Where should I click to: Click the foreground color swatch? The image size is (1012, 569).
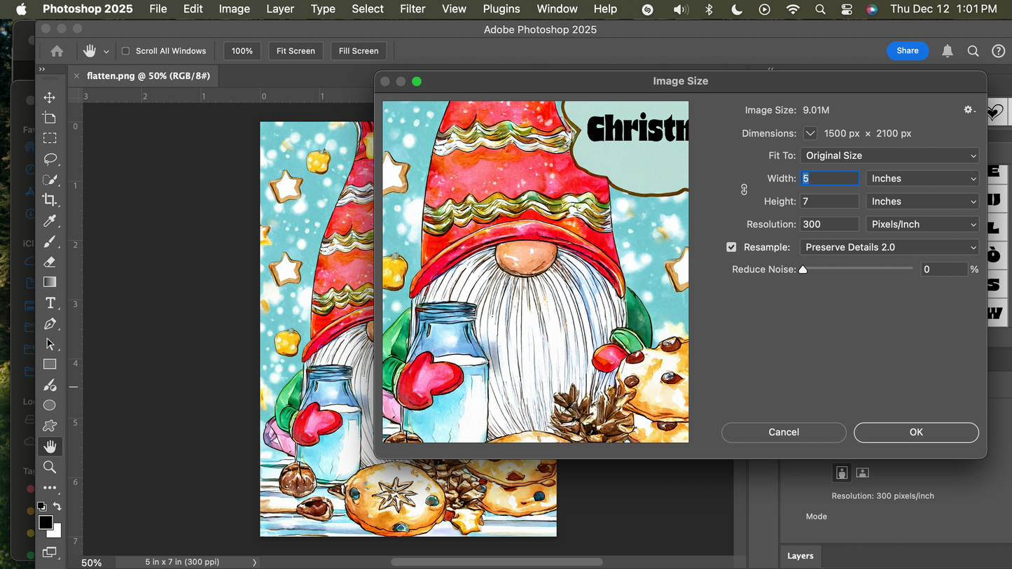46,522
